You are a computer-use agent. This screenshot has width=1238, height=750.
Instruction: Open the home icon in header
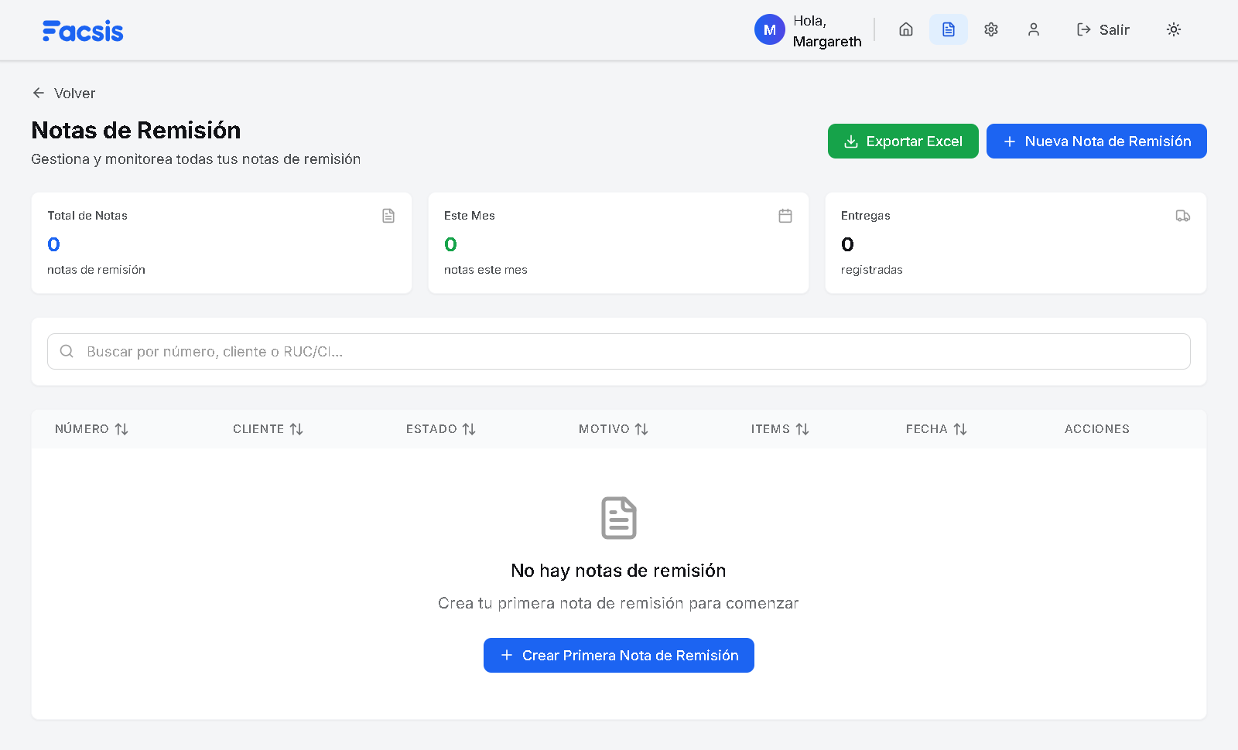(x=906, y=29)
